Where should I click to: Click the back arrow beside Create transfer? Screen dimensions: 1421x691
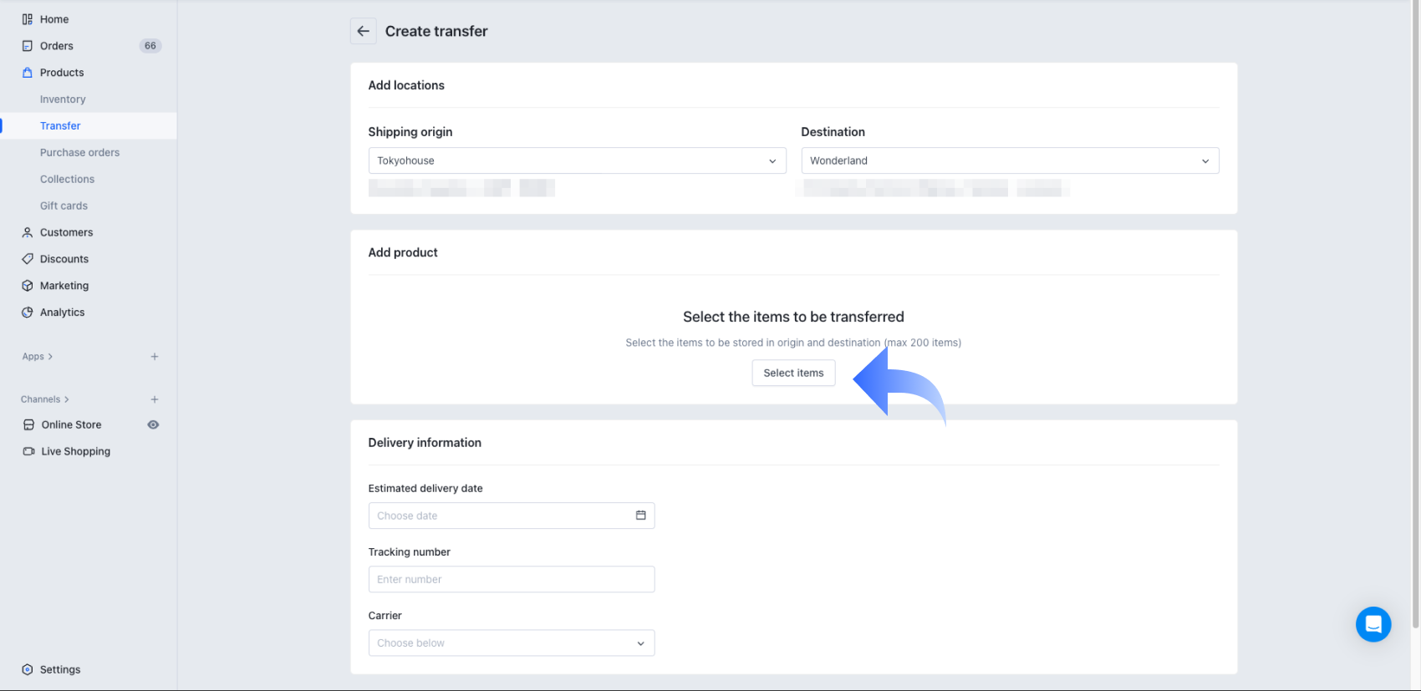[x=363, y=32]
